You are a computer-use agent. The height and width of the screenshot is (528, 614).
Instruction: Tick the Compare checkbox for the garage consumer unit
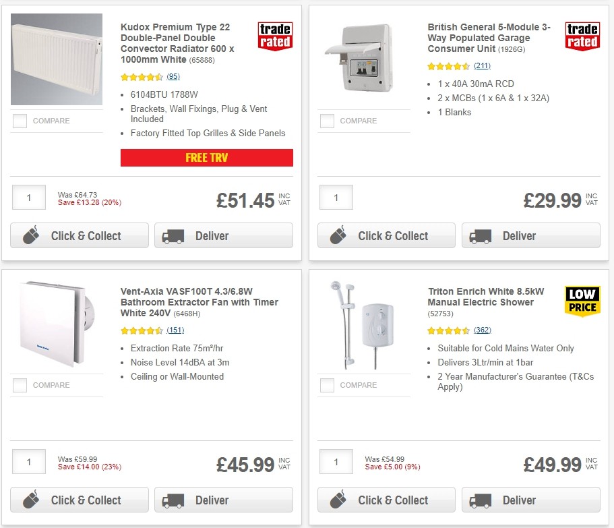tap(327, 121)
